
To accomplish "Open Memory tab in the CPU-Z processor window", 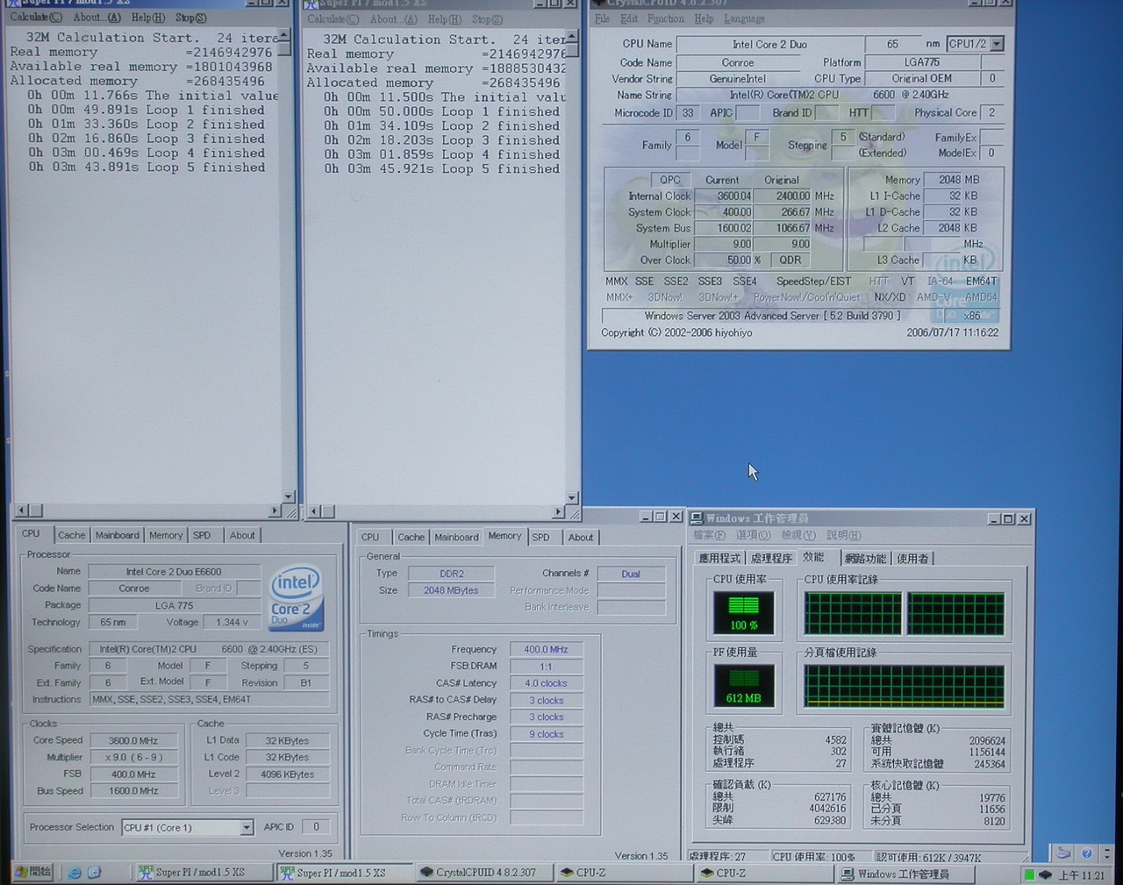I will pos(166,535).
